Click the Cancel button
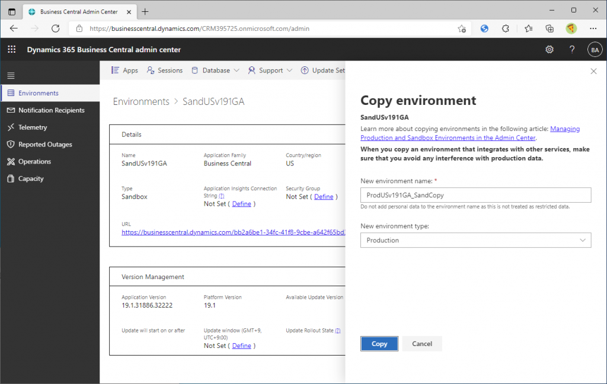The width and height of the screenshot is (607, 384). click(x=422, y=344)
